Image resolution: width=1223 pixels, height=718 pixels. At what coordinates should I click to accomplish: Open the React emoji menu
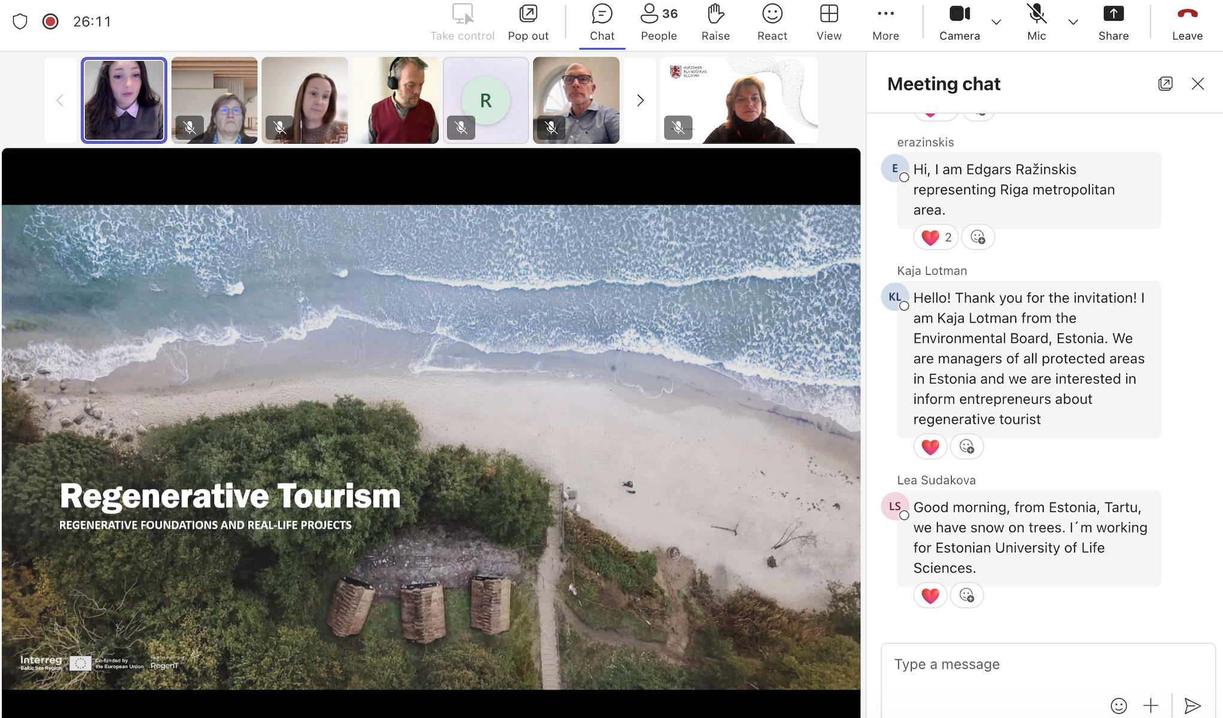pos(772,22)
